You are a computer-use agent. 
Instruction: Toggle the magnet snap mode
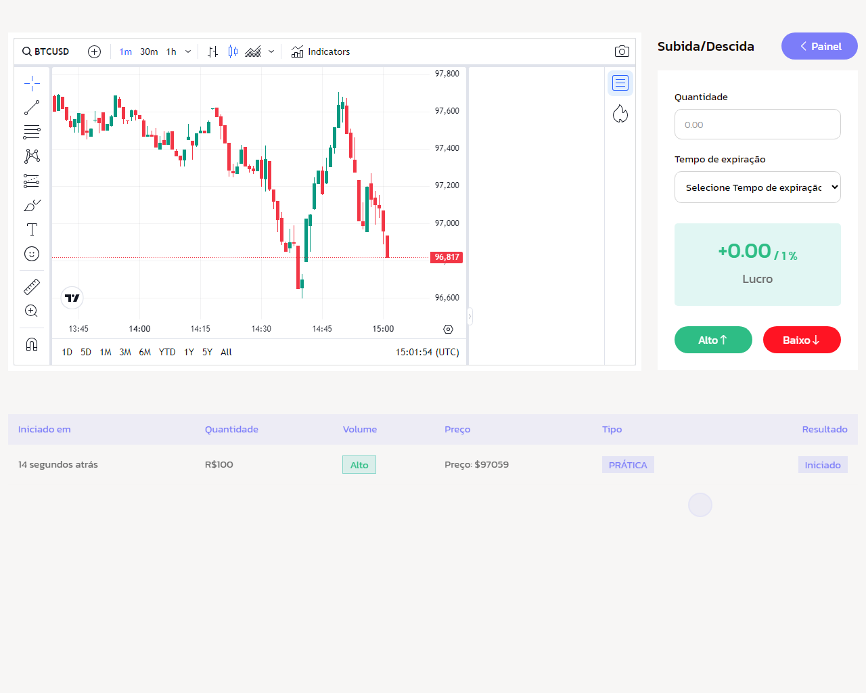pos(32,344)
